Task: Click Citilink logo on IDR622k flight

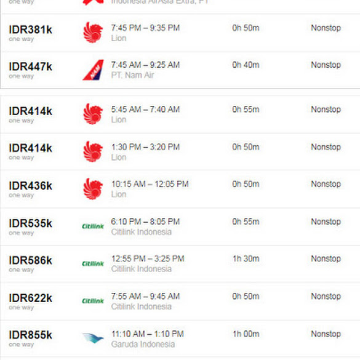Action: [93, 301]
